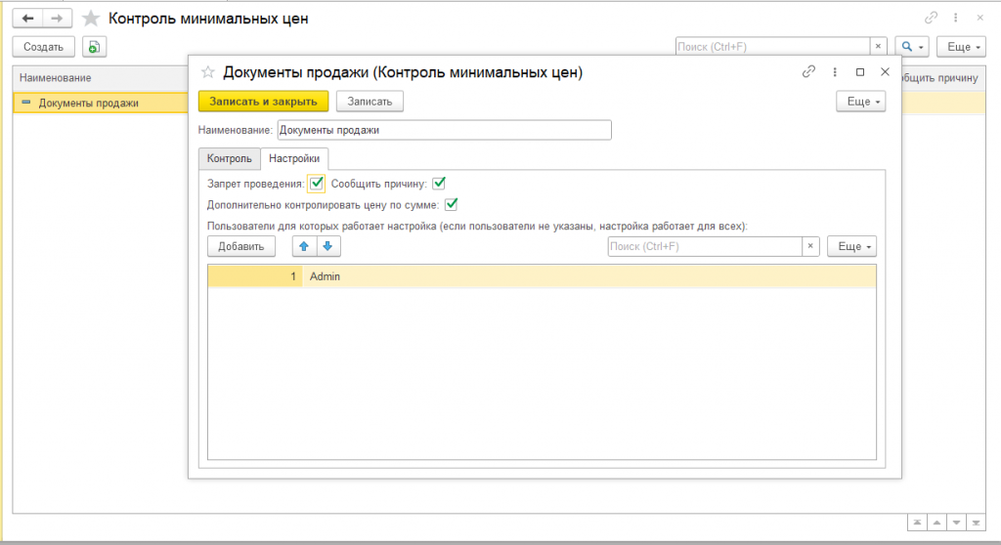Switch to the Контроль tab
1001x545 pixels.
pyautogui.click(x=229, y=158)
